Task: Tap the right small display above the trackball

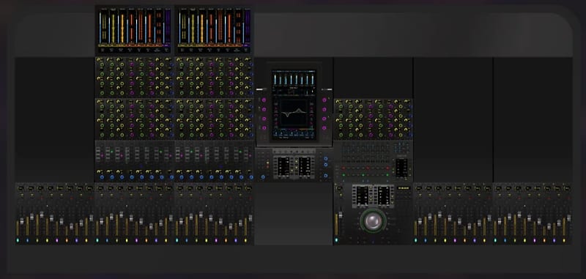Action: point(383,196)
